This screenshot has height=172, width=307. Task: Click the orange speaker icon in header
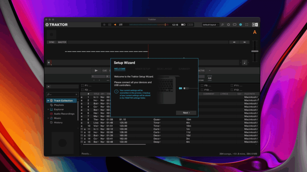[115, 25]
